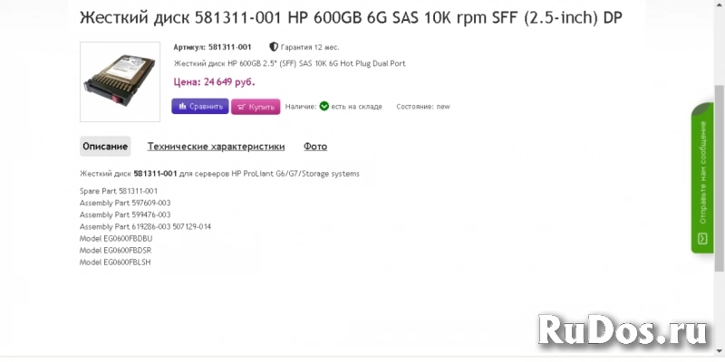Click the Состояние: new status text
This screenshot has height=362, width=725.
(x=423, y=106)
